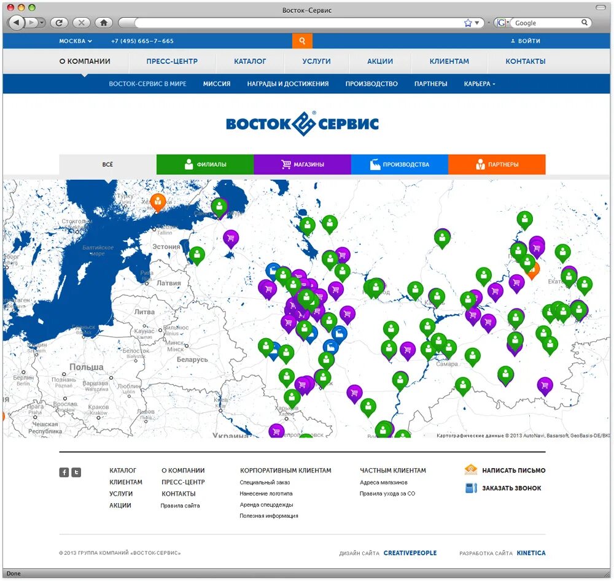This screenshot has height=581, width=614.
Task: Click the footer Пресс-центр link
Action: coord(183,482)
